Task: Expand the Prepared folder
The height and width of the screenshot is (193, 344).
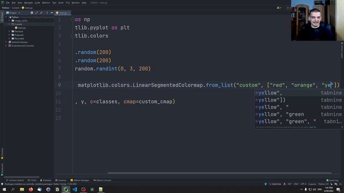Action: tap(10, 35)
